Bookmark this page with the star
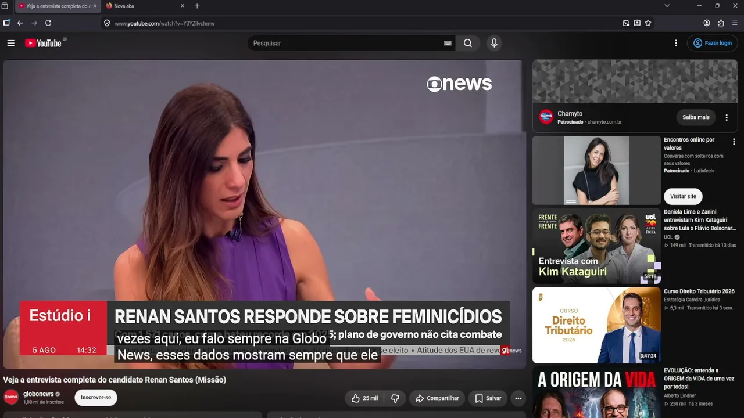744x418 pixels. click(648, 23)
